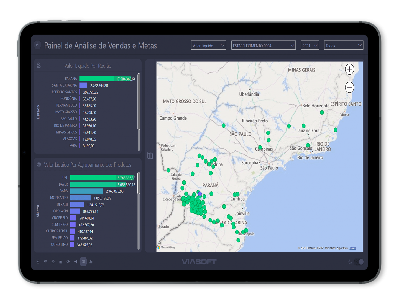
Task: Open the share nodes page icon
Action: 76,262
